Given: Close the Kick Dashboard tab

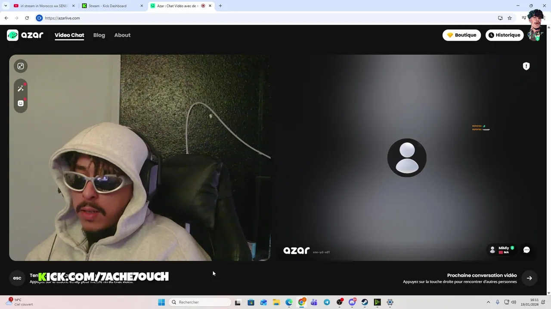Looking at the screenshot, I should click(x=142, y=6).
